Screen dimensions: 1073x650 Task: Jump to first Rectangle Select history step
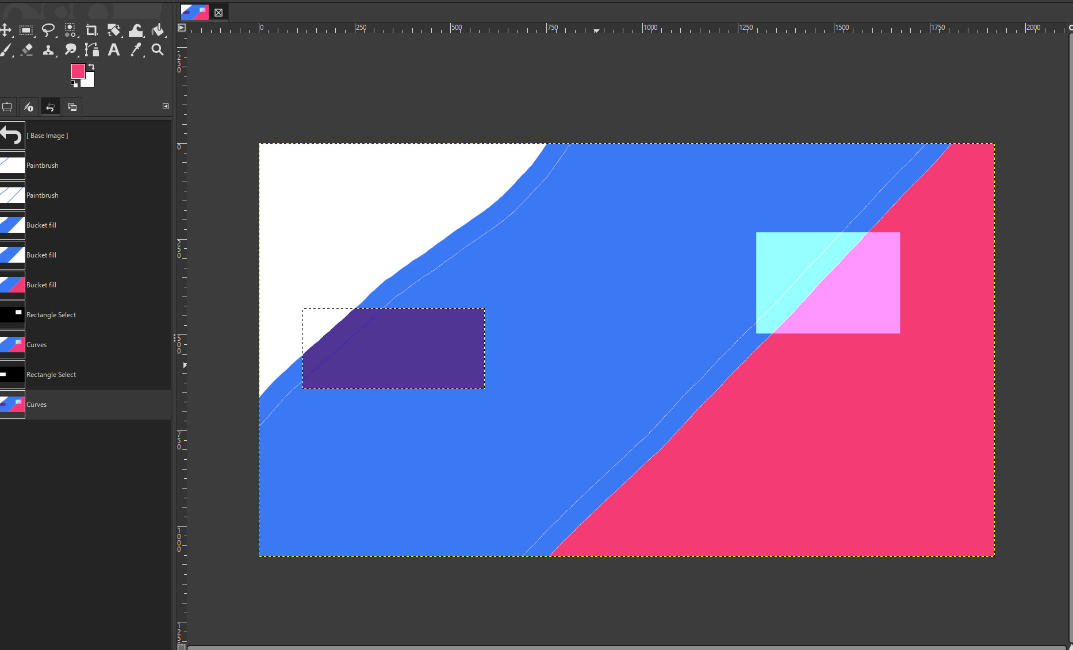51,315
